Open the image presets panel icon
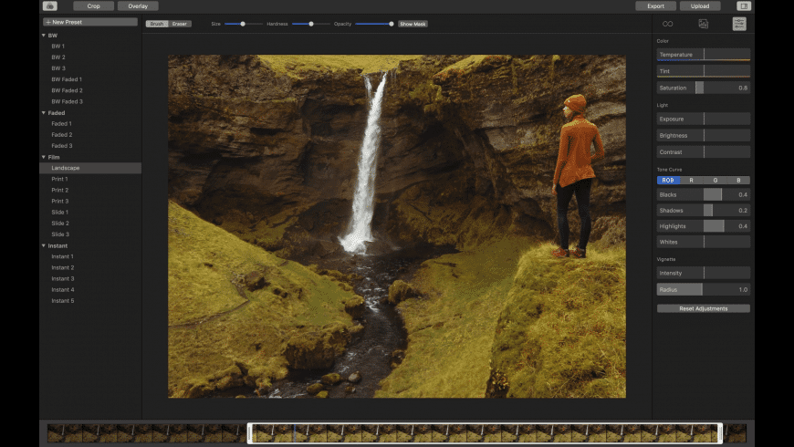Screen dimensions: 794x447 703,24
